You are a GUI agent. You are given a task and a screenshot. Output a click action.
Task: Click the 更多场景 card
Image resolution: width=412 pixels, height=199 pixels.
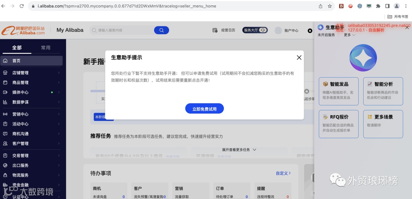pyautogui.click(x=383, y=124)
